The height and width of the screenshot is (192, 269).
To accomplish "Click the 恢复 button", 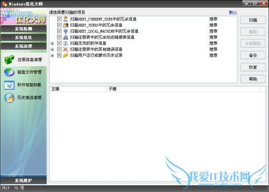I will coord(253,67).
